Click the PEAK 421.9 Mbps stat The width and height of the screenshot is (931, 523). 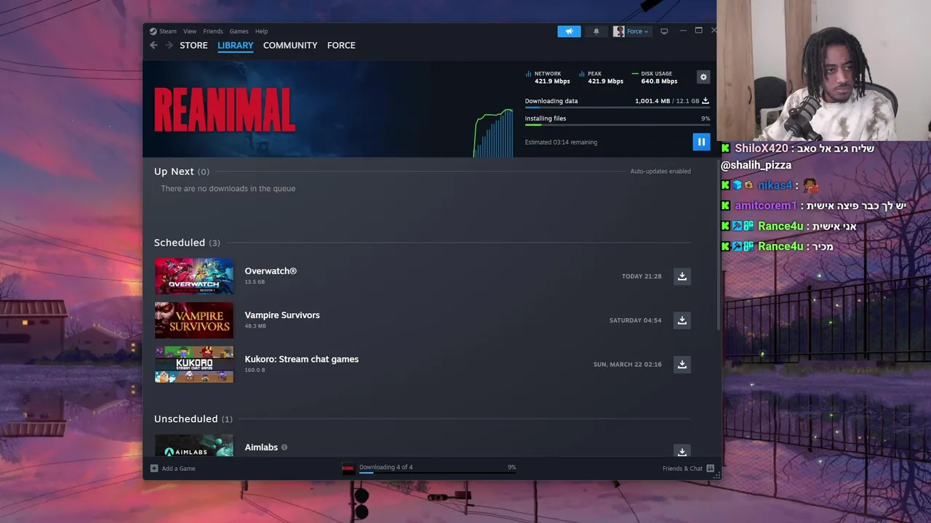[x=601, y=77]
